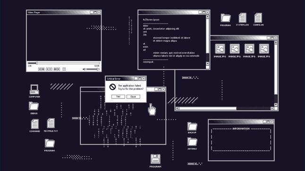Click horizontal scrollbar thumb in image files window
Viewport: 305px width, 171px height.
coord(208,108)
